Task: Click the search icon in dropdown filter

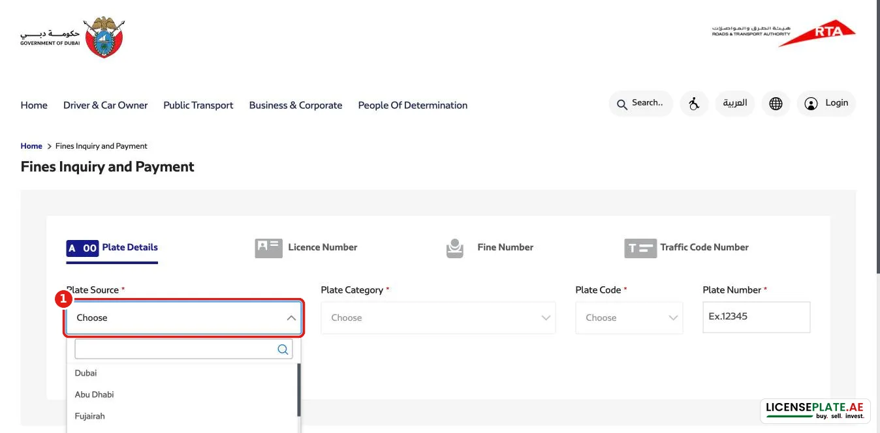Action: point(283,350)
